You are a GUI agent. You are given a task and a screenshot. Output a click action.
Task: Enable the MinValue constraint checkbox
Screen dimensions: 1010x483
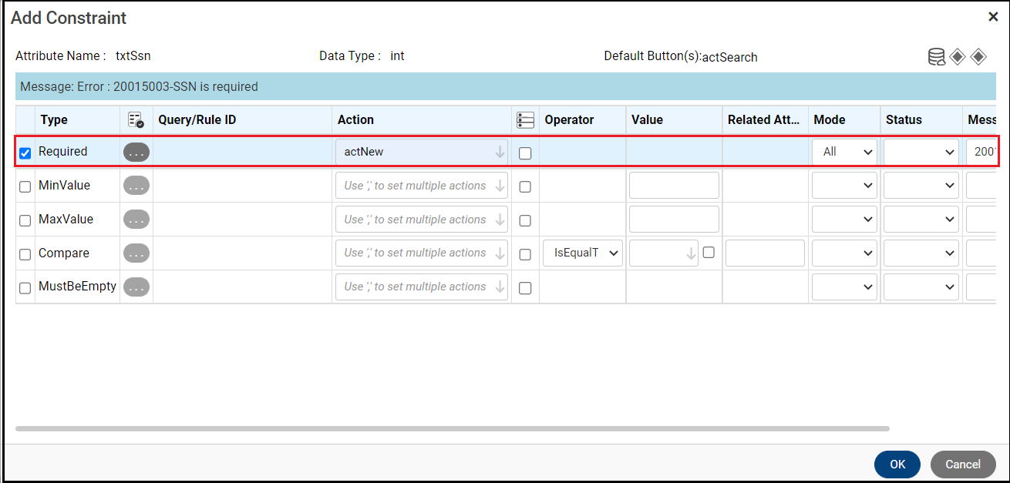pos(25,186)
